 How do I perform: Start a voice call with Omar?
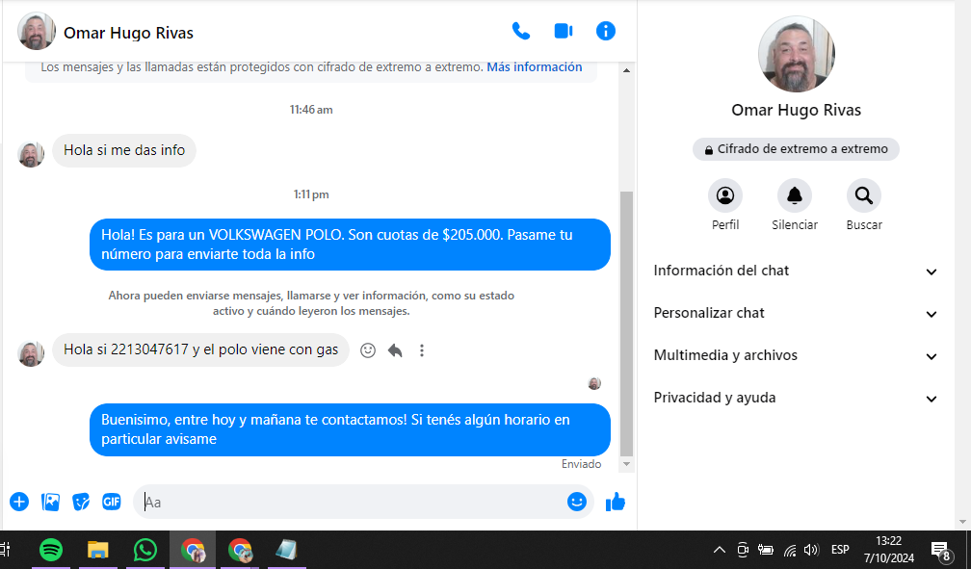point(521,31)
